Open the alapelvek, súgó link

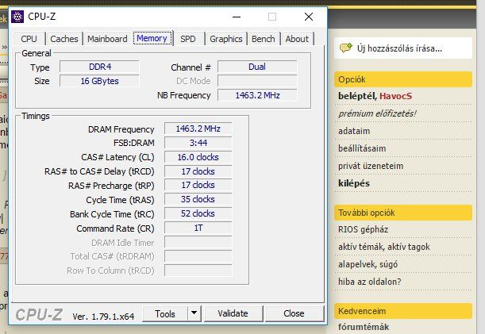[368, 264]
